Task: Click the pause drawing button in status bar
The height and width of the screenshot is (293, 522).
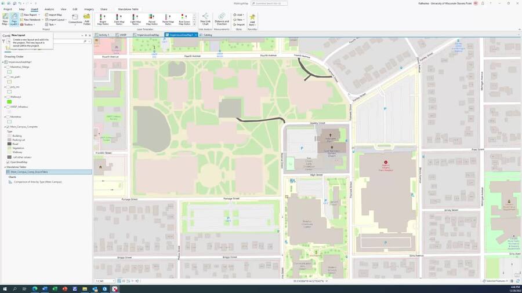Action: 512,281
